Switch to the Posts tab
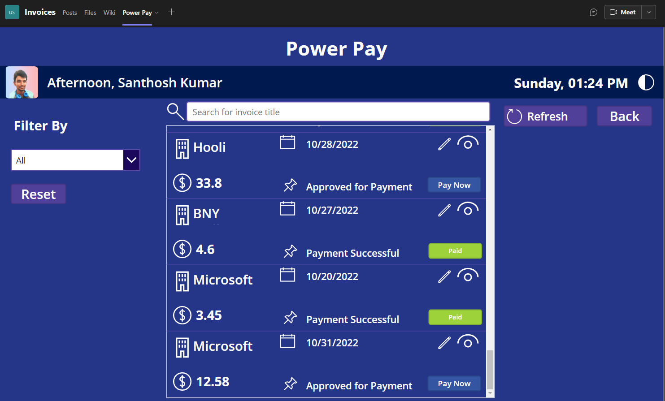 tap(70, 13)
